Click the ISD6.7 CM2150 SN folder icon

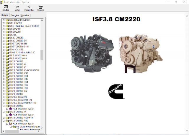[7, 44]
